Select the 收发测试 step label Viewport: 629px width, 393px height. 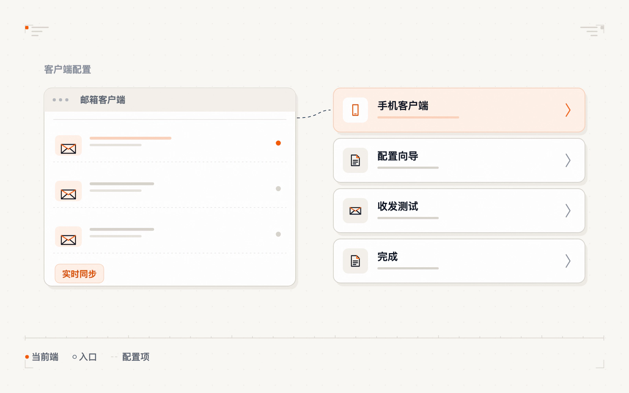tap(398, 206)
